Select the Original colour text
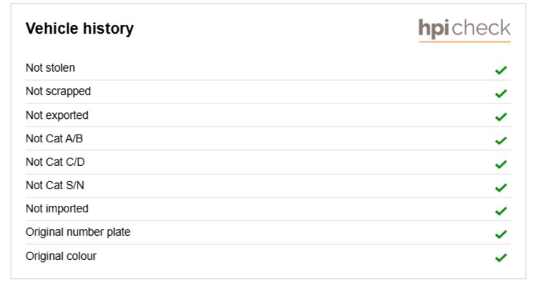540x284 pixels. tap(61, 256)
